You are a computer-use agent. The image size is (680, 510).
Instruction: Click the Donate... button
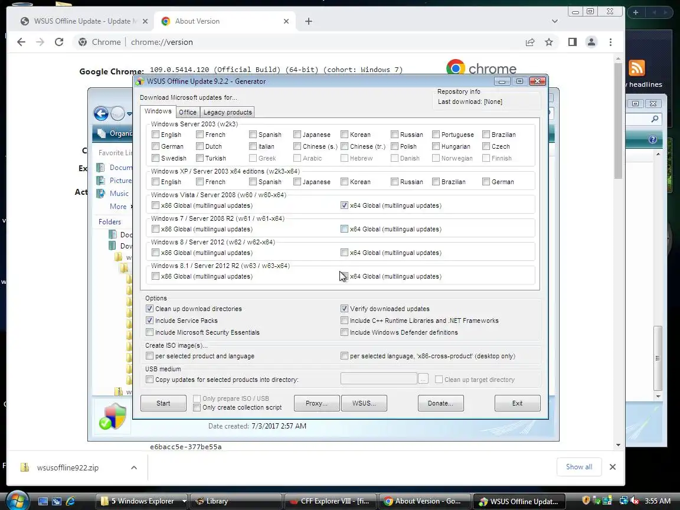click(440, 403)
